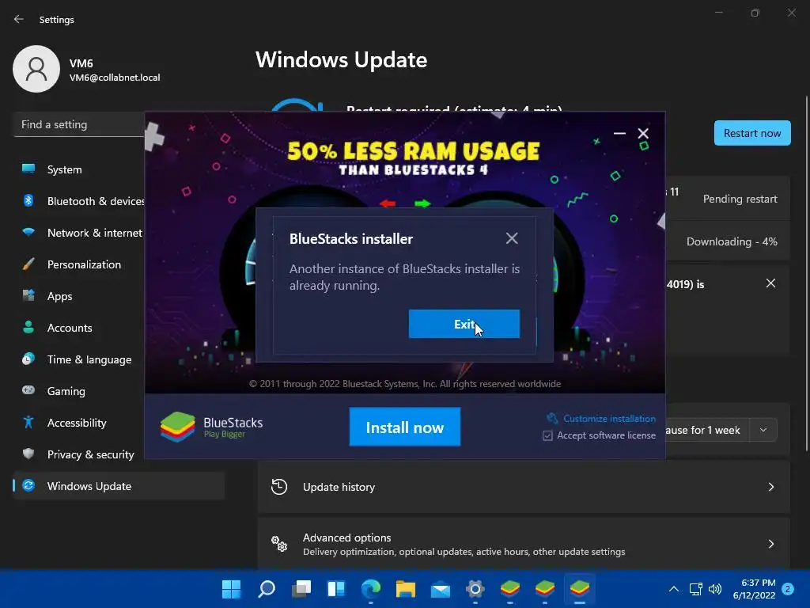This screenshot has width=810, height=608.
Task: Show hidden tray icons chevron
Action: coord(674,589)
